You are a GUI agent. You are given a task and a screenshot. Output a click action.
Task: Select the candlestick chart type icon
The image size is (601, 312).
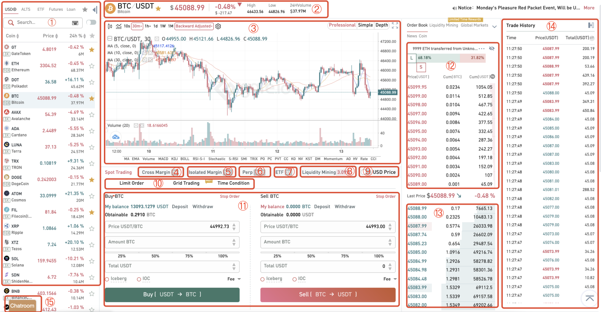coord(110,26)
